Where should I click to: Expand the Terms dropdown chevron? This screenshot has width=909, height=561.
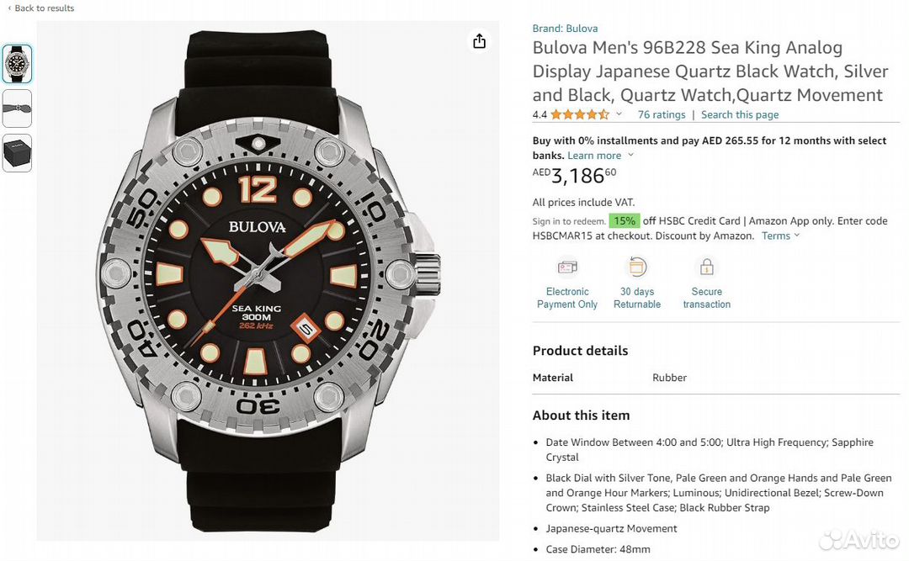(797, 236)
